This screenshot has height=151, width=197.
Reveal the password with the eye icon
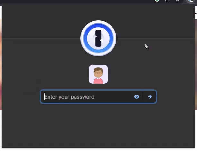click(137, 97)
